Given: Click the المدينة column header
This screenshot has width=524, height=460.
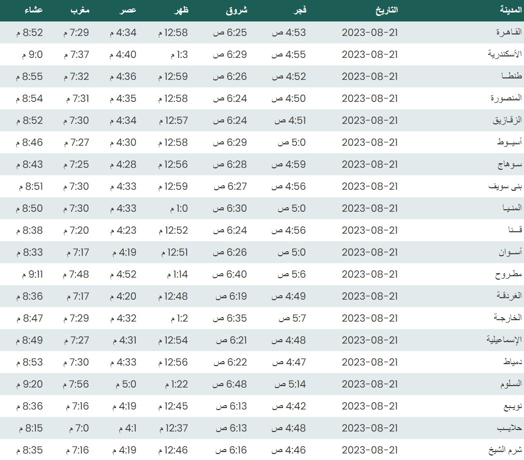Looking at the screenshot, I should (x=510, y=10).
